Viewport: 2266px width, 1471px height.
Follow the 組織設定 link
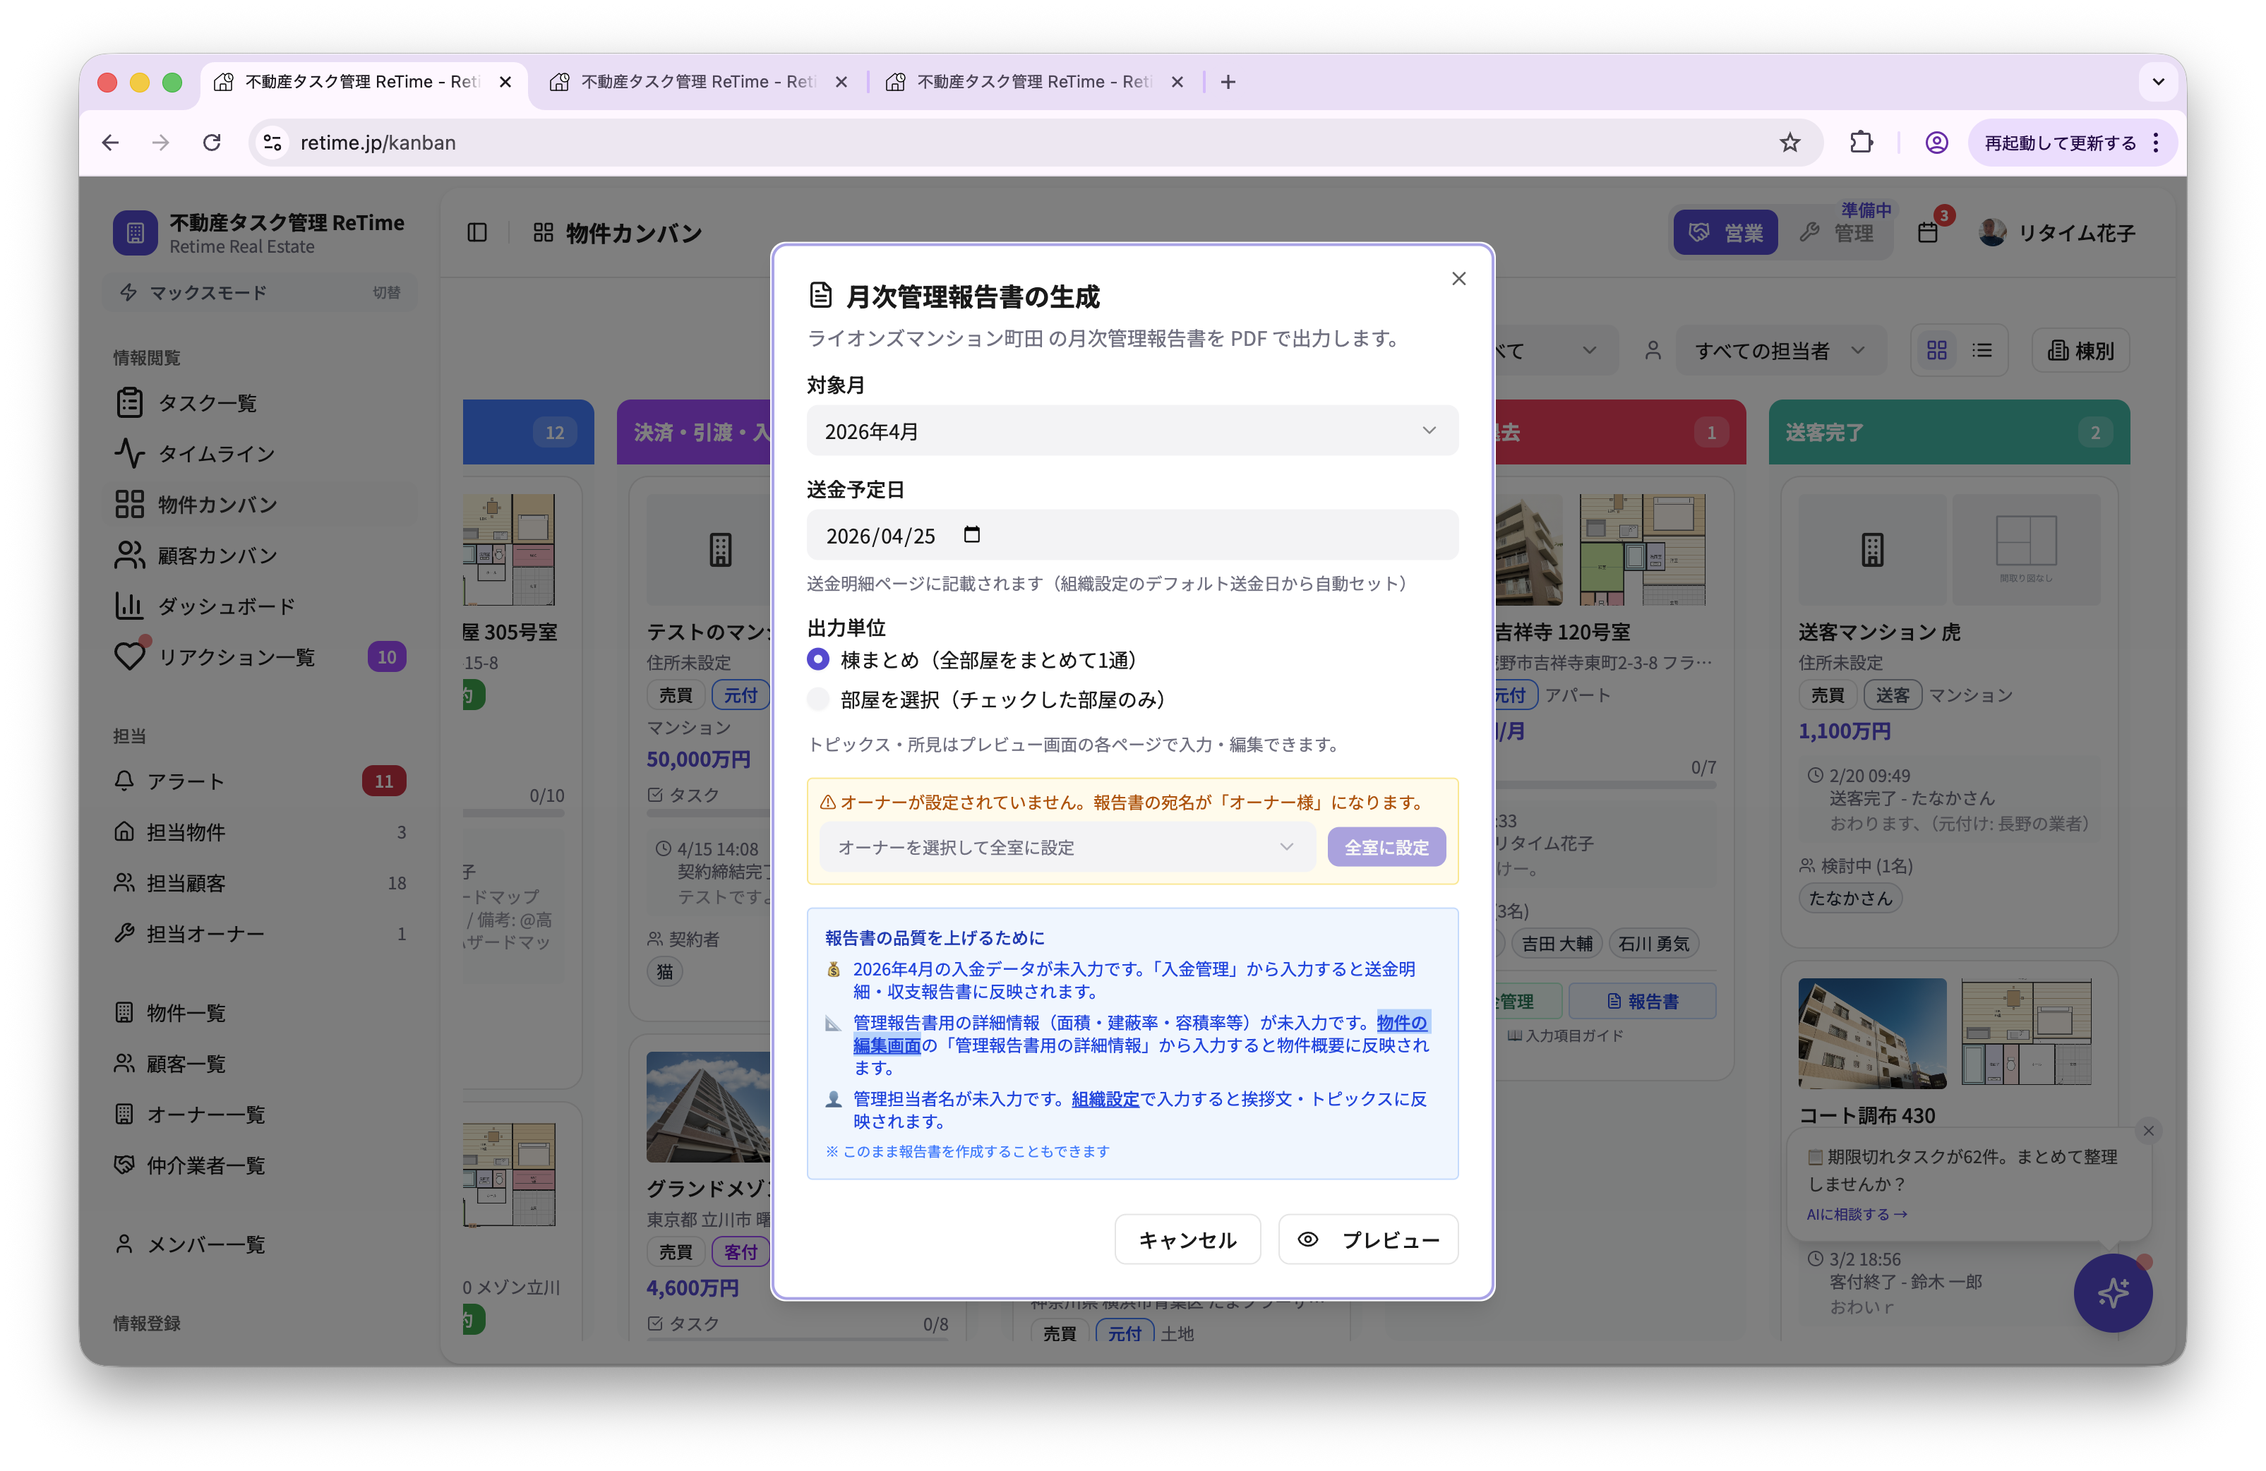pyautogui.click(x=1105, y=1099)
